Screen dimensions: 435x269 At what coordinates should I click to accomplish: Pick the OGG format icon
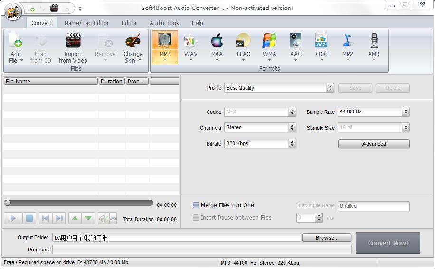(322, 42)
